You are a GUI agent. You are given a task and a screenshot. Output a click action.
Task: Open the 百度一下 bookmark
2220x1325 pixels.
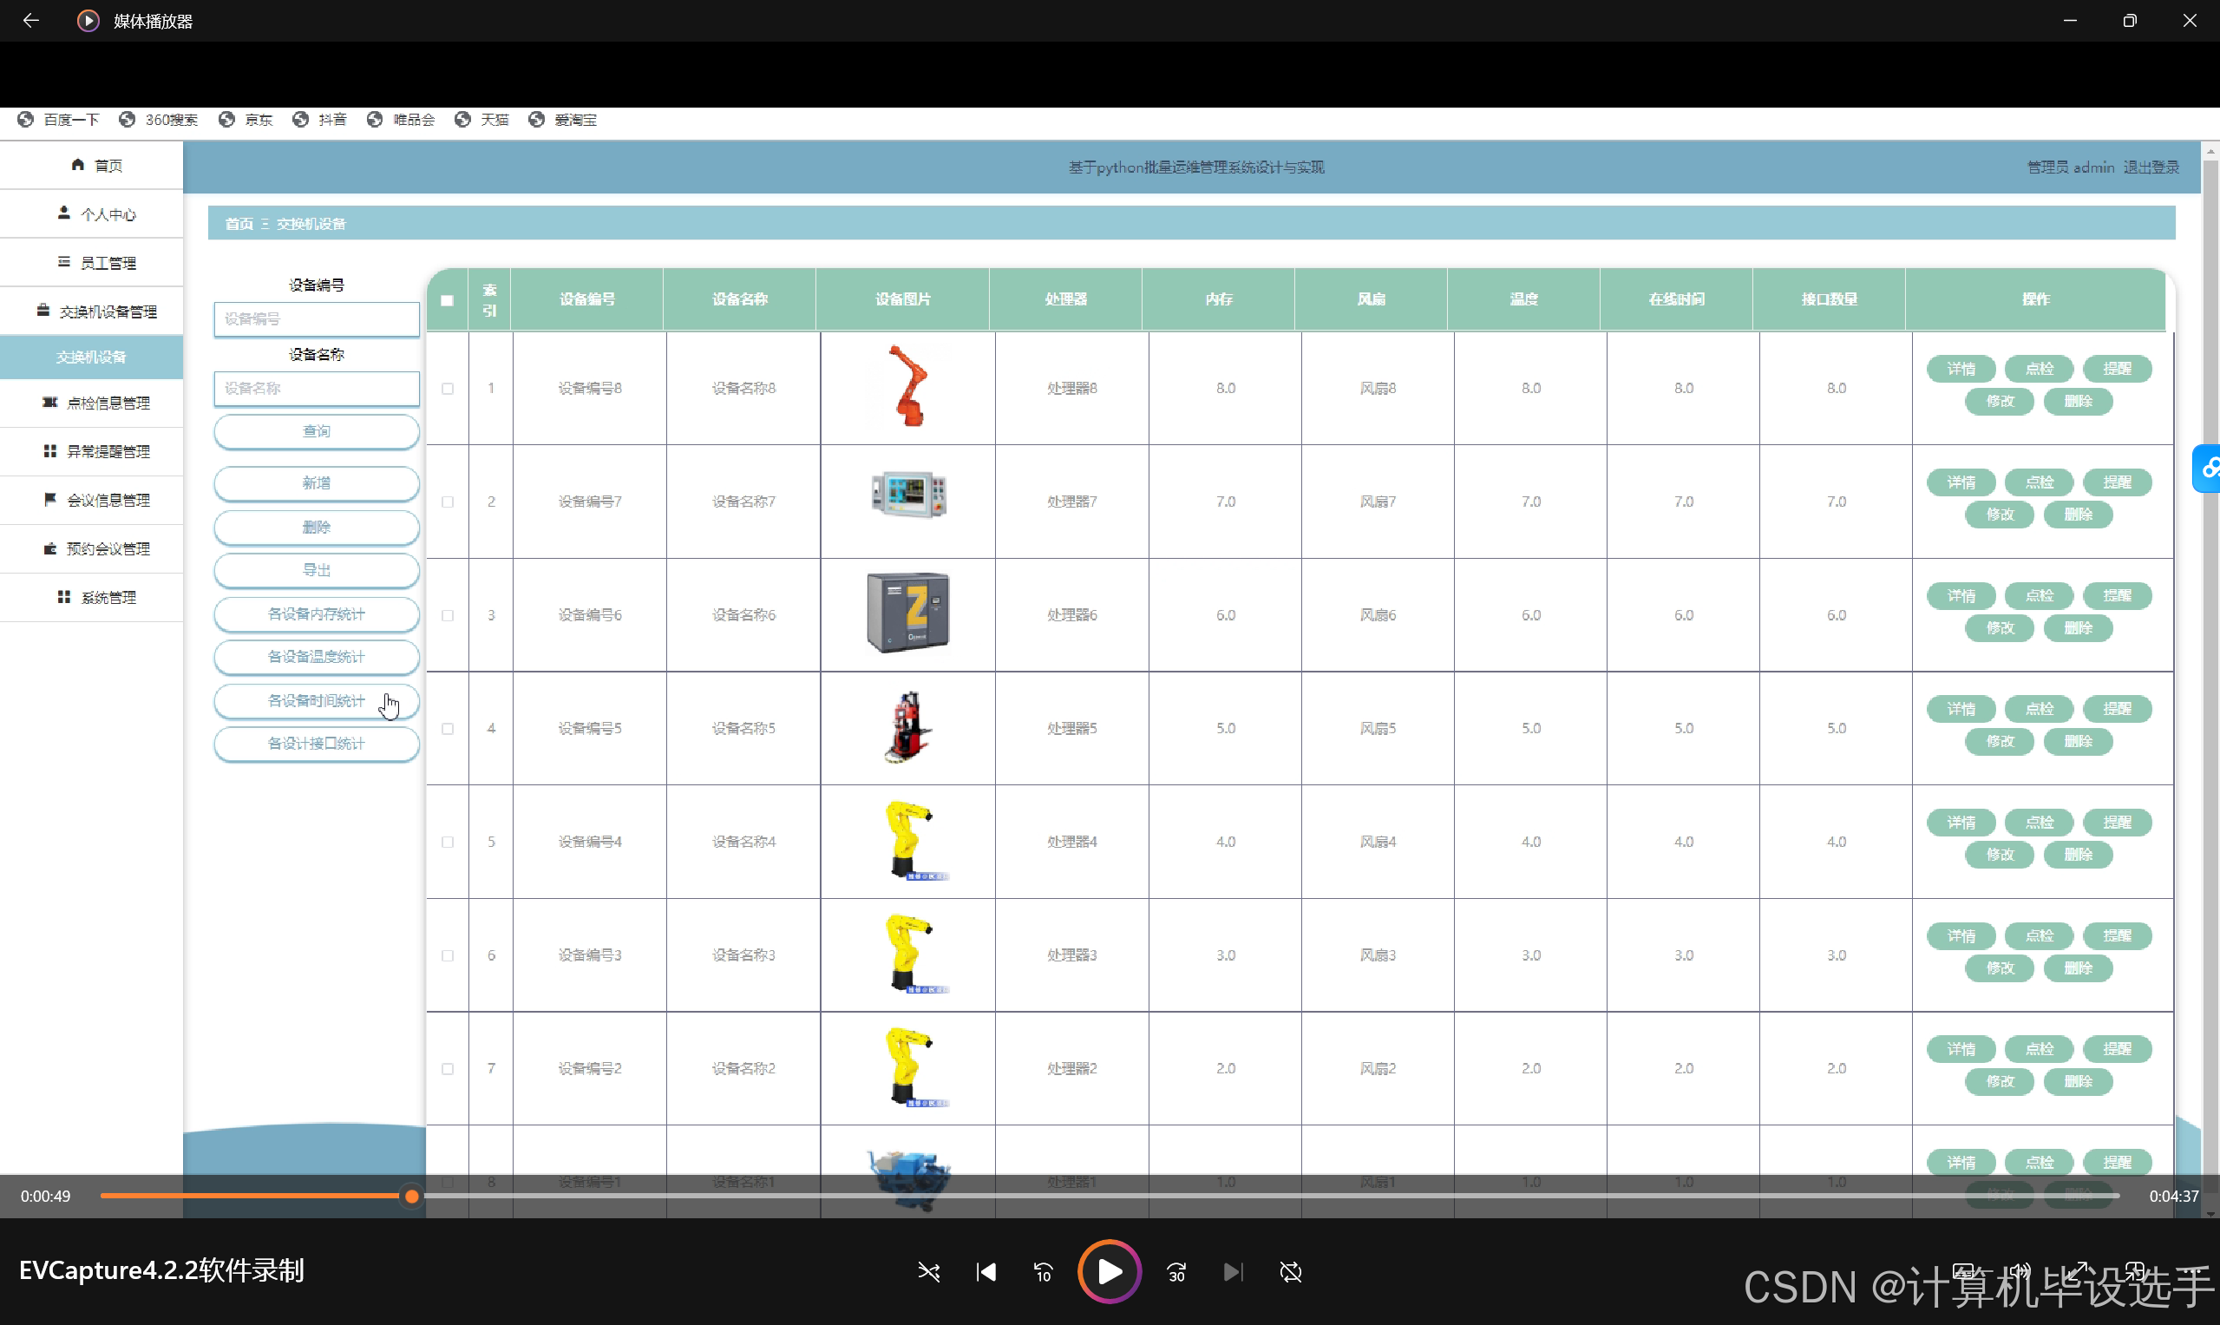coord(59,120)
